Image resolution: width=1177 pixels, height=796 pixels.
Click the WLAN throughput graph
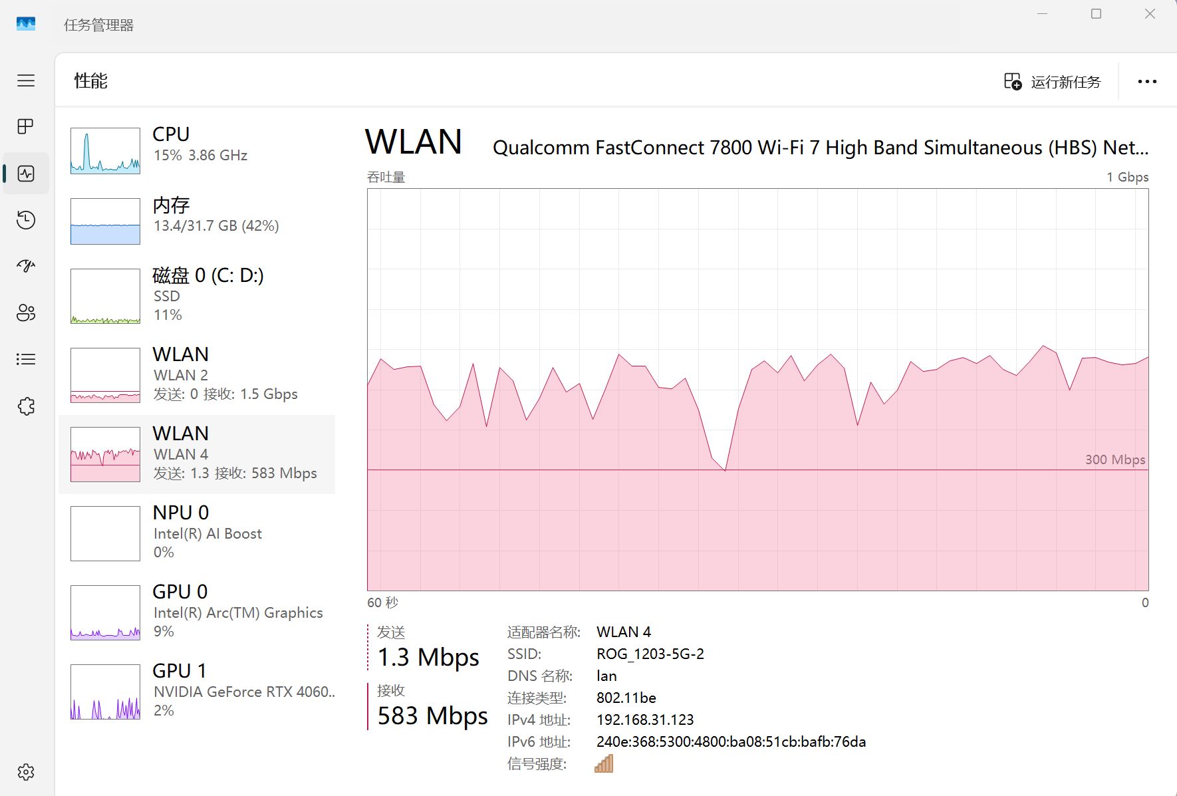click(x=757, y=390)
